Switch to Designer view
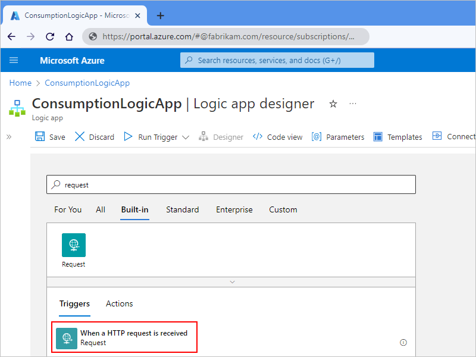The height and width of the screenshot is (357, 476). tap(221, 137)
